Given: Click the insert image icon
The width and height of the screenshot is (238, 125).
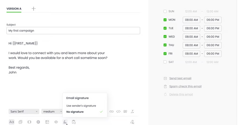Looking at the screenshot, I should (47, 122).
